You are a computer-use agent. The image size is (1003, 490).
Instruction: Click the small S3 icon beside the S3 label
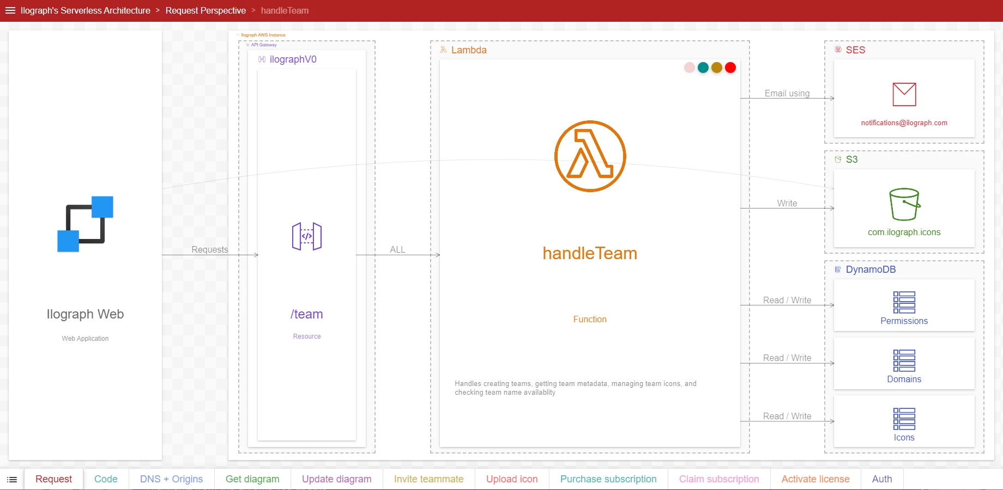838,160
